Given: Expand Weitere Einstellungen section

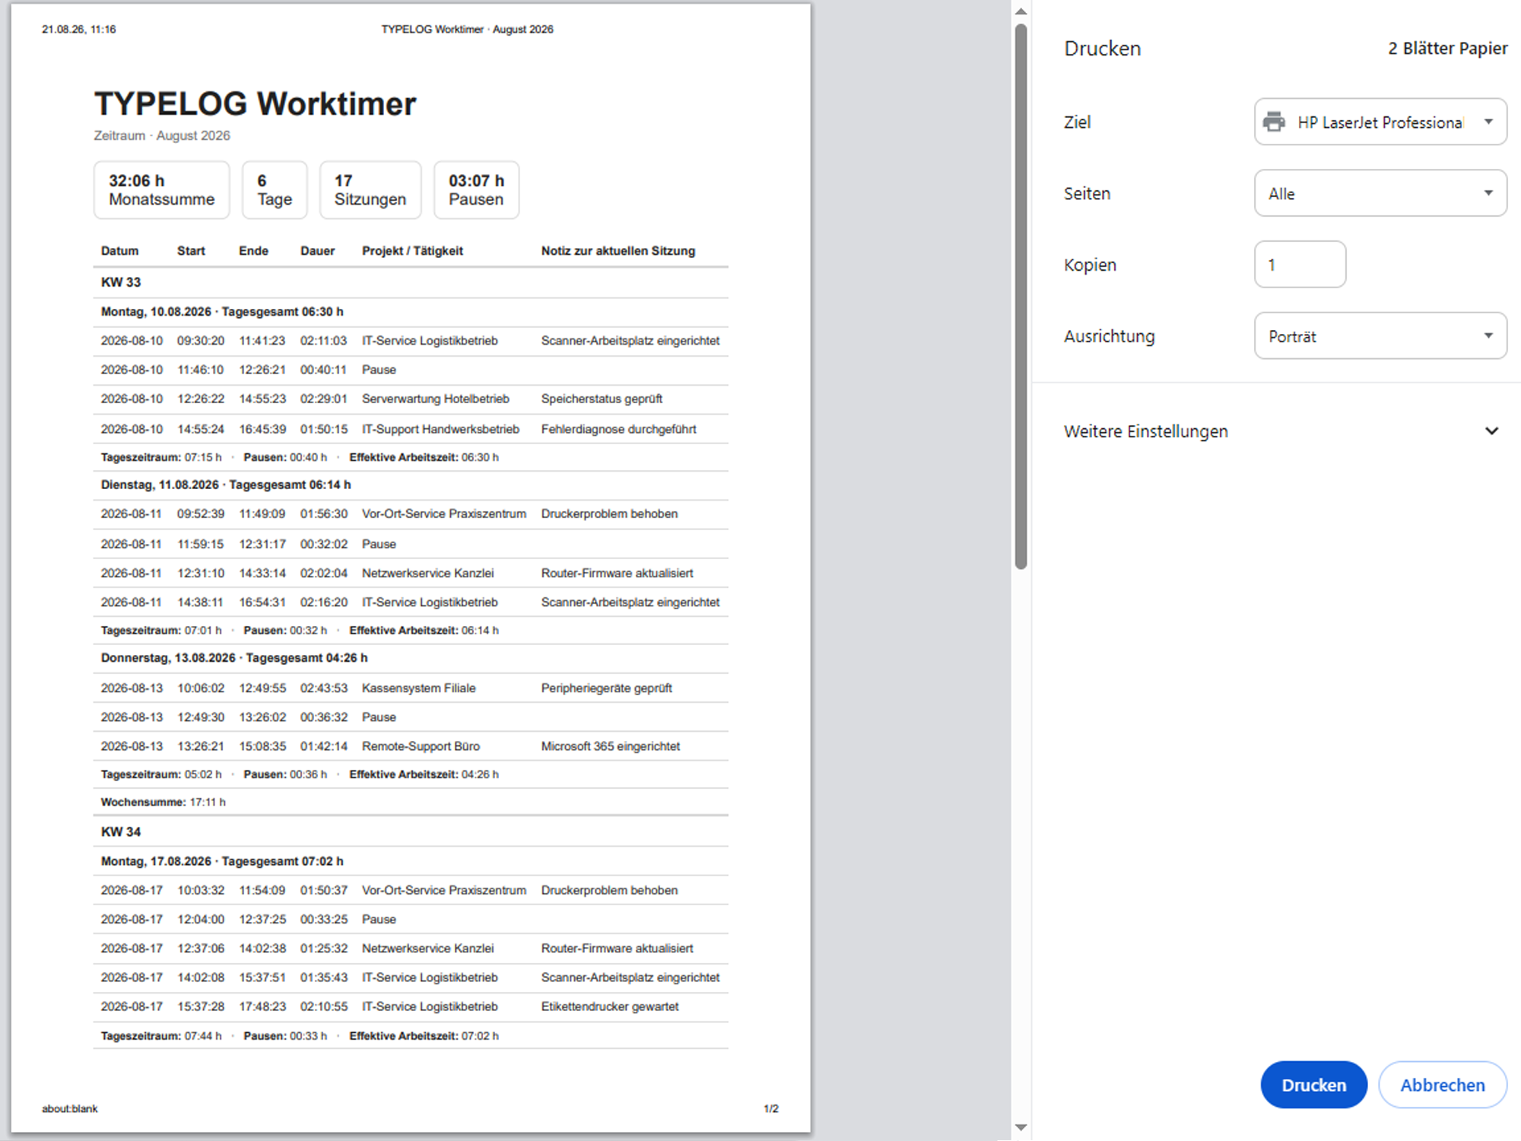Looking at the screenshot, I should pos(1281,431).
